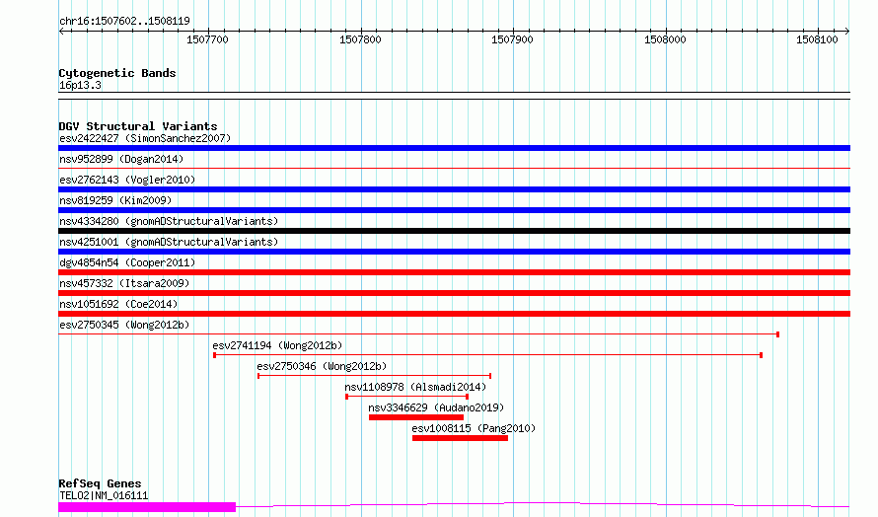Select the nsv952899 (Dogan2014) thin red line
The image size is (878, 517).
point(454,168)
